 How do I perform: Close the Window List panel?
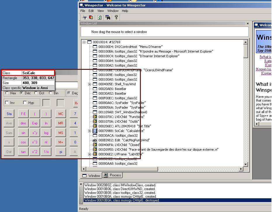[248, 23]
